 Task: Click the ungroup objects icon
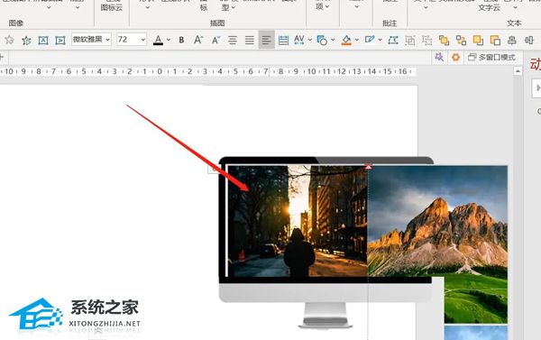[426, 40]
